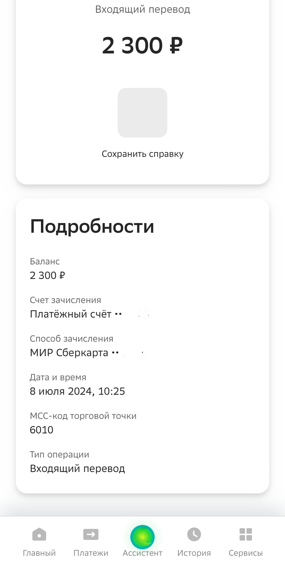This screenshot has width=285, height=573.
Task: Tap the MCC code 6010
Action: click(42, 430)
